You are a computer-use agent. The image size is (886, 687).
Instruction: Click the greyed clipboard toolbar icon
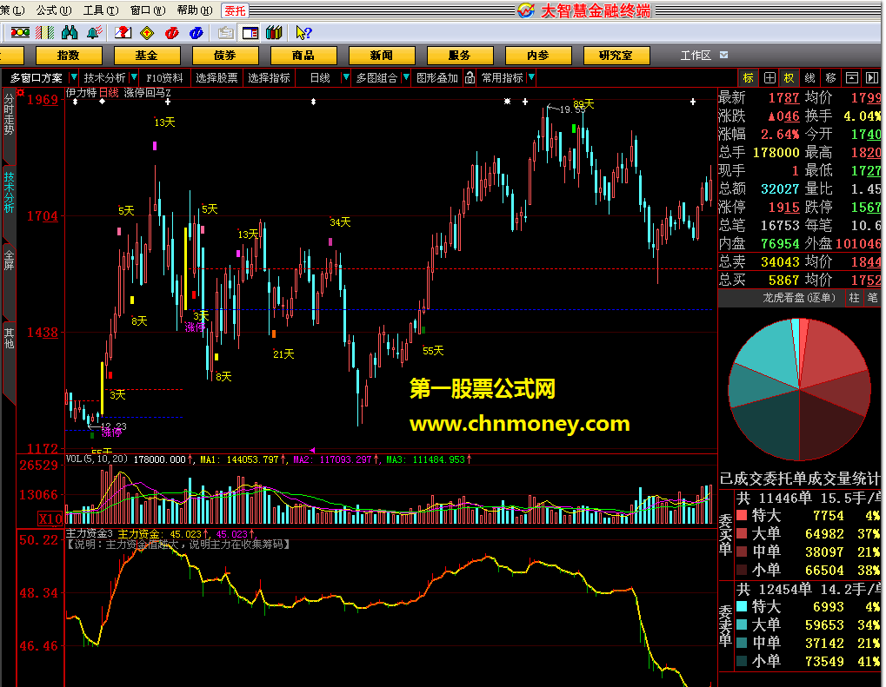click(x=225, y=33)
